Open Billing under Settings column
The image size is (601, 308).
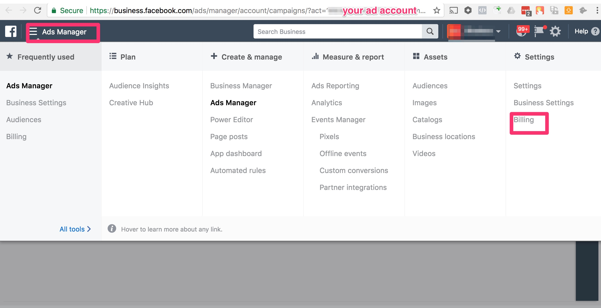tap(524, 120)
